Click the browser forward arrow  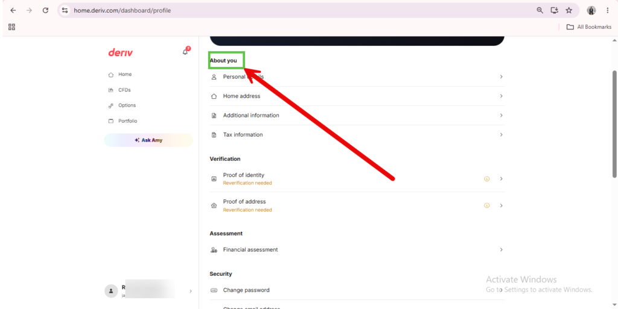pos(29,11)
